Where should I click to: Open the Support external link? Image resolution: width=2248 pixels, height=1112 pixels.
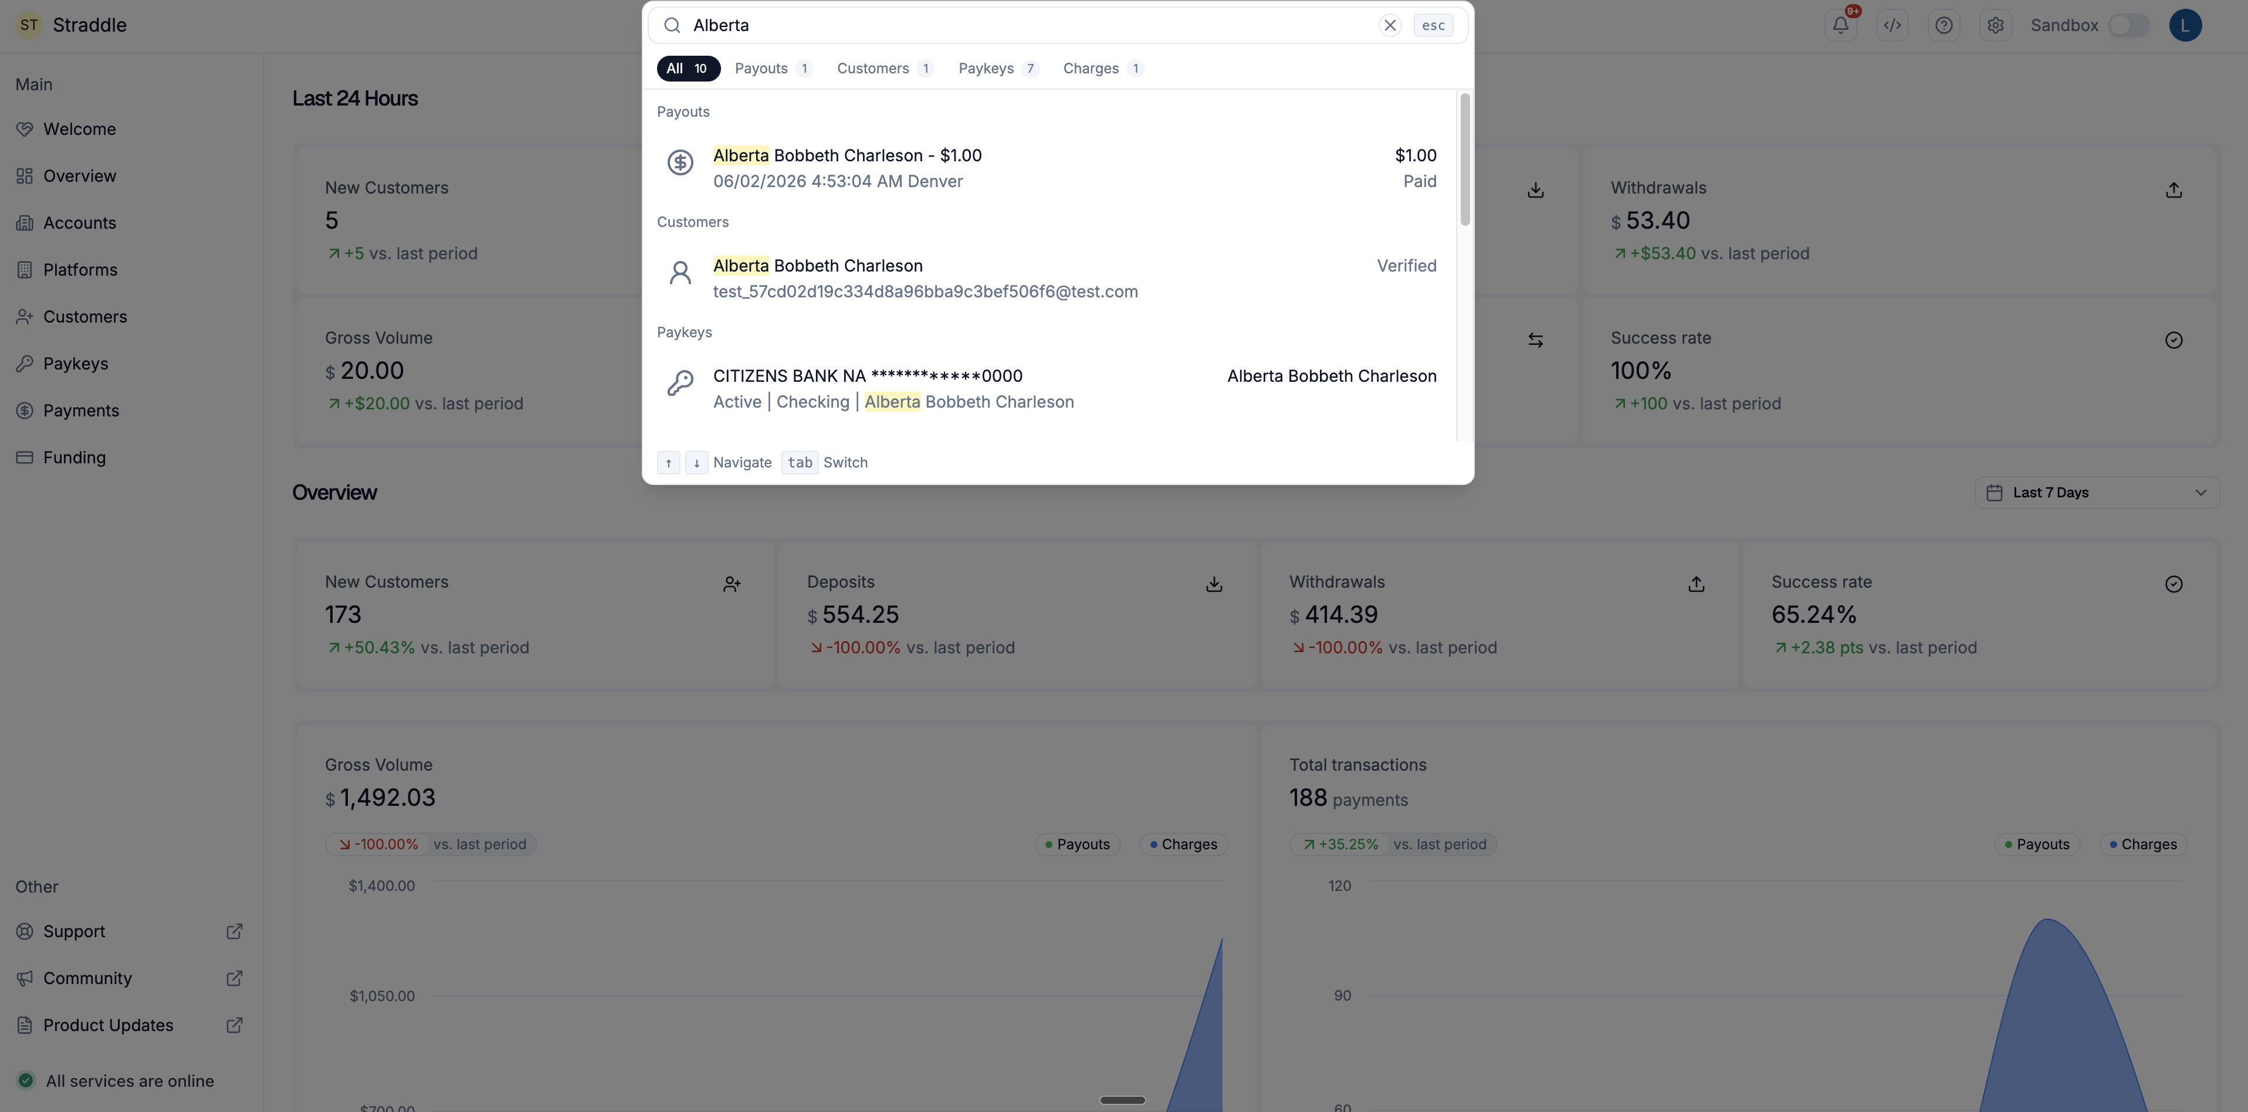pyautogui.click(x=131, y=931)
